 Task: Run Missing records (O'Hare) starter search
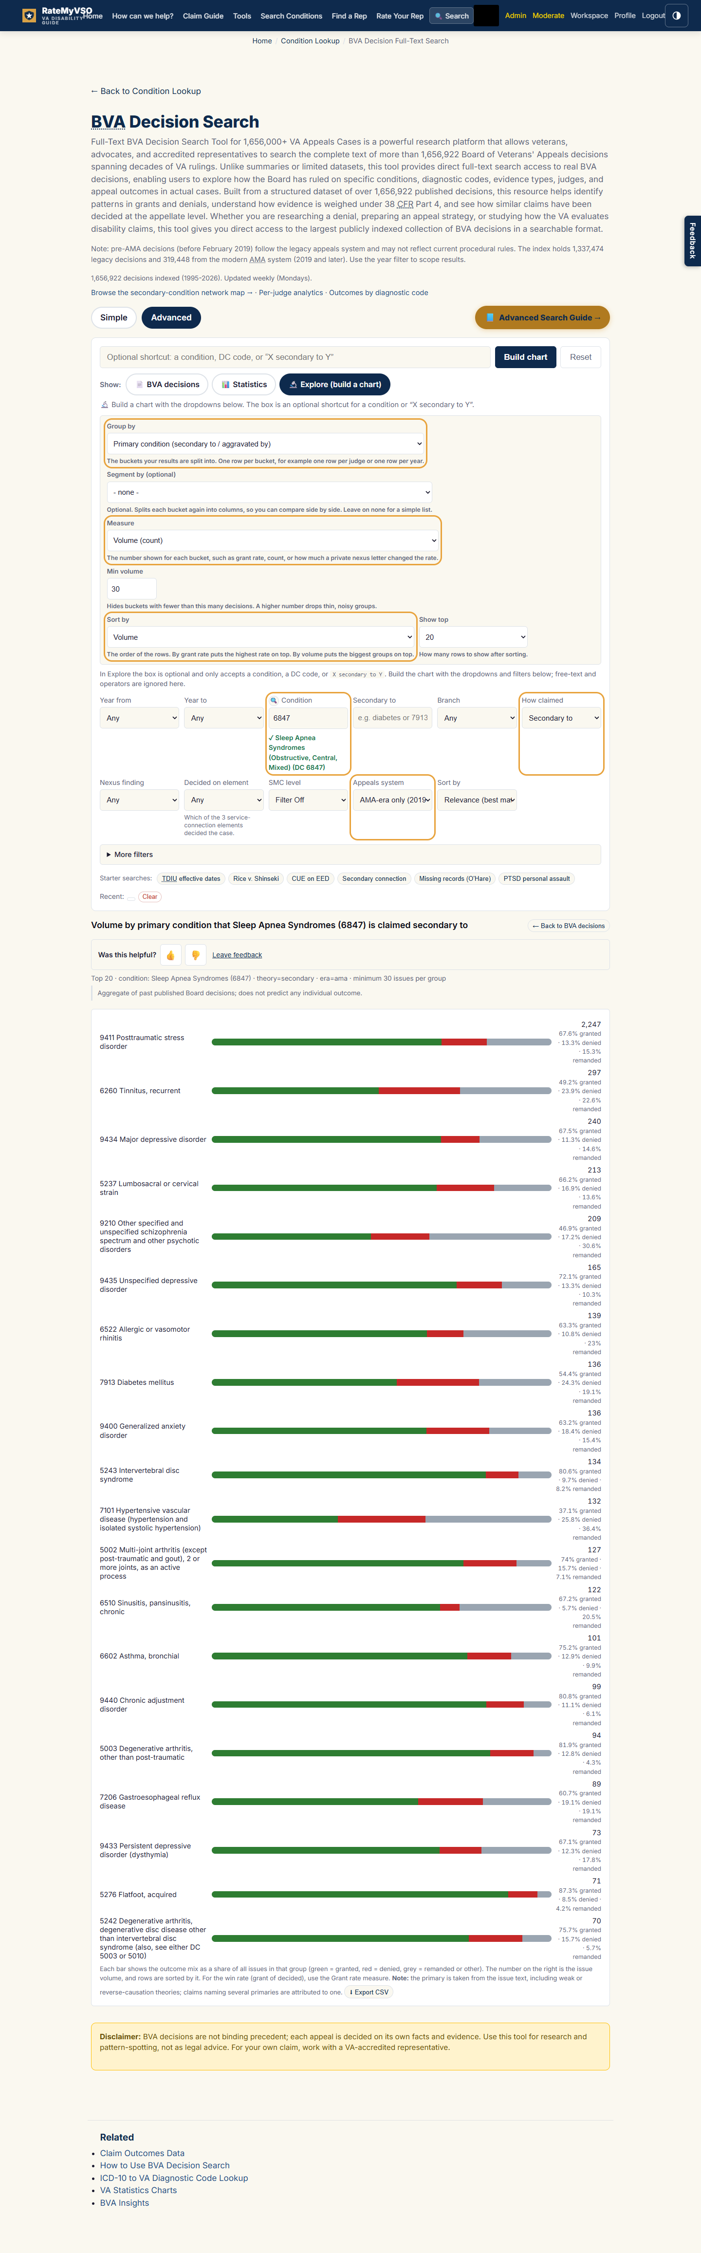[x=455, y=878]
